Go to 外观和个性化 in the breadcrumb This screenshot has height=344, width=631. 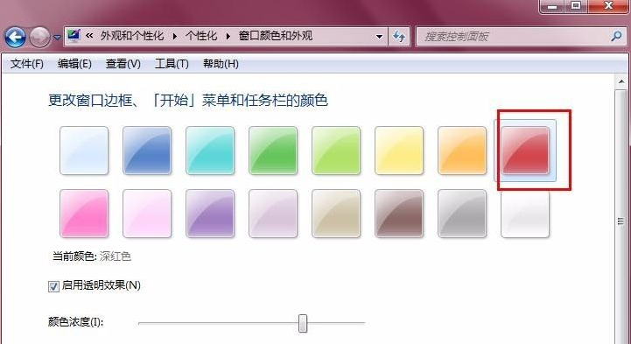pos(132,36)
